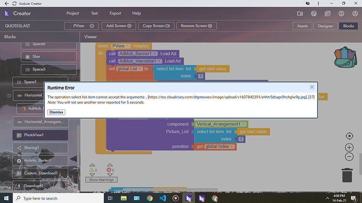
Task: Open Visual Studio Code from taskbar
Action: (163, 198)
